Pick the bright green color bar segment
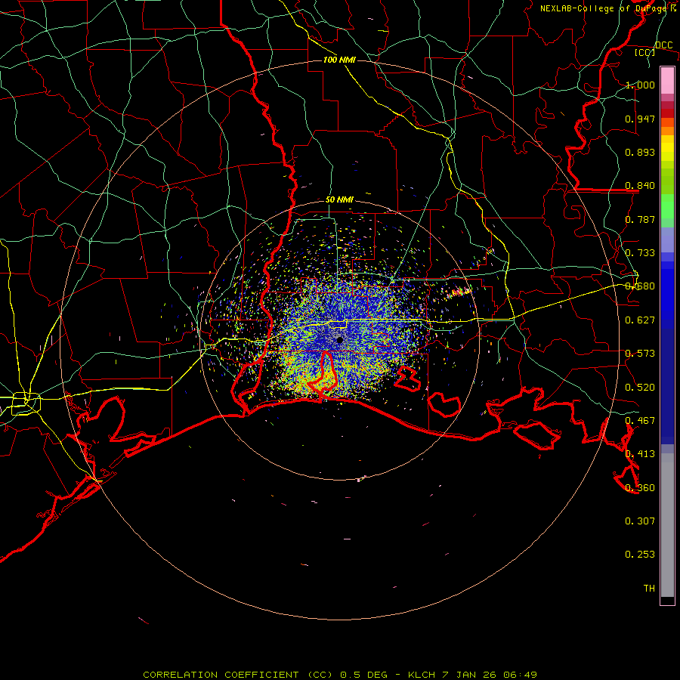 tap(667, 206)
